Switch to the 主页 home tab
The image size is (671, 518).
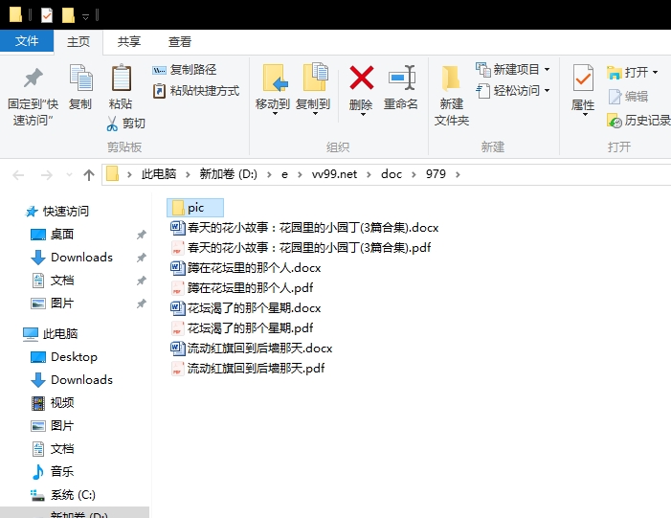coord(78,42)
